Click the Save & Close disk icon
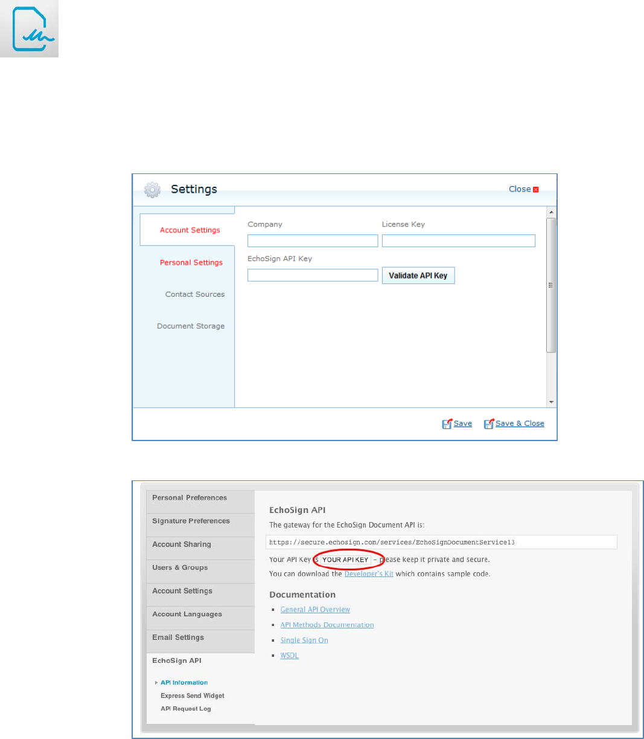644x739 pixels. [489, 424]
